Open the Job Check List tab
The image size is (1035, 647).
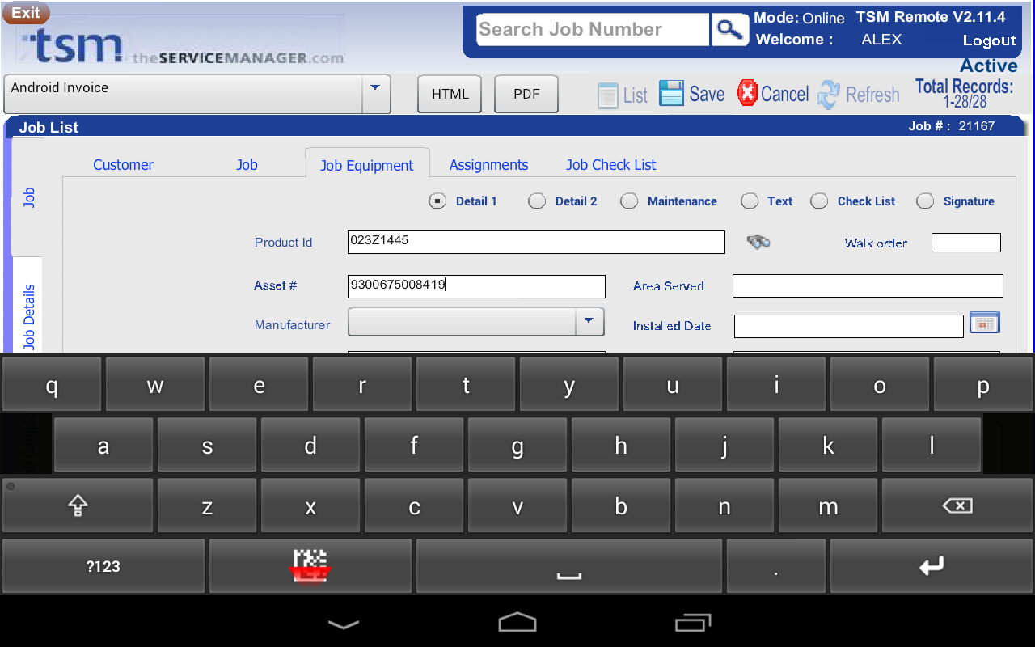point(610,165)
